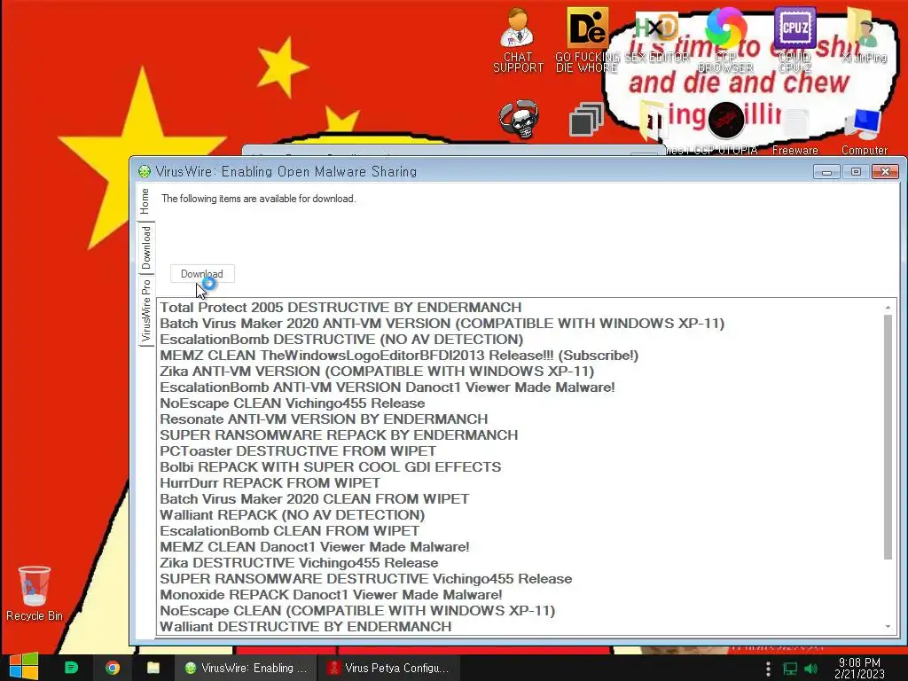Launch Chrome from the taskbar
Image resolution: width=908 pixels, height=681 pixels.
pyautogui.click(x=113, y=668)
